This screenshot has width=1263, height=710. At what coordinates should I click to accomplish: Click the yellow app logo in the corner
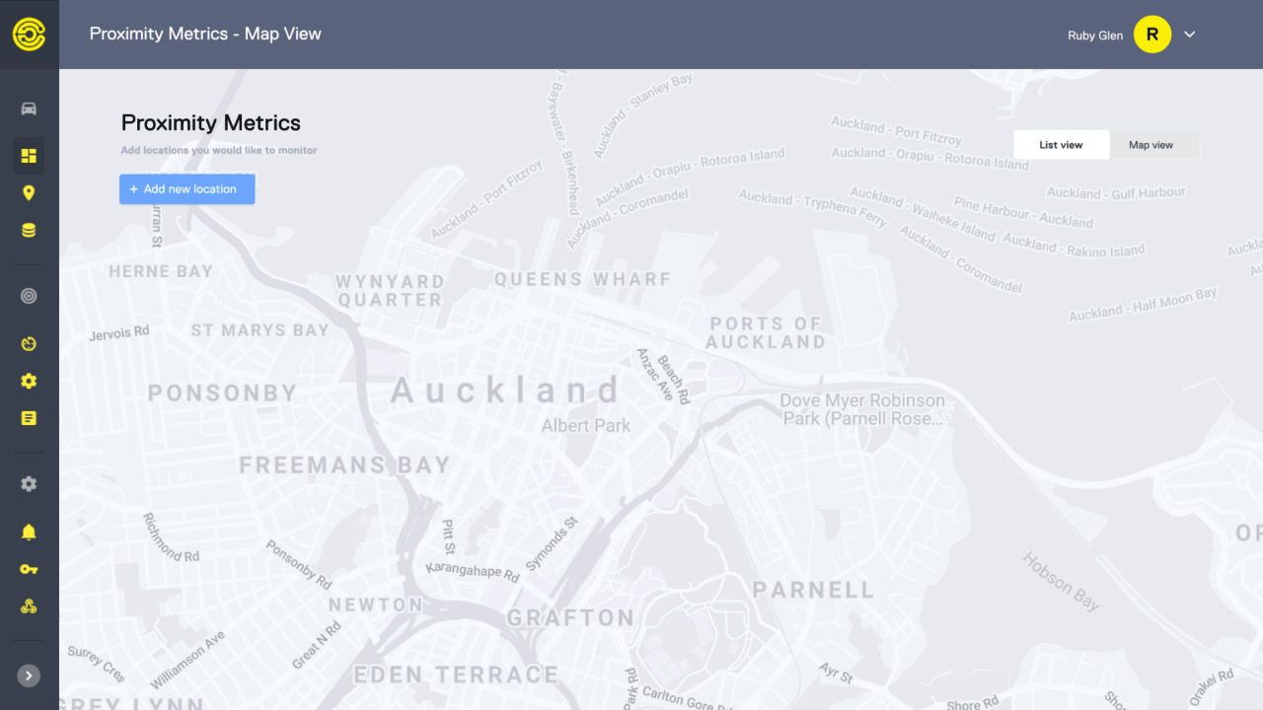click(29, 34)
